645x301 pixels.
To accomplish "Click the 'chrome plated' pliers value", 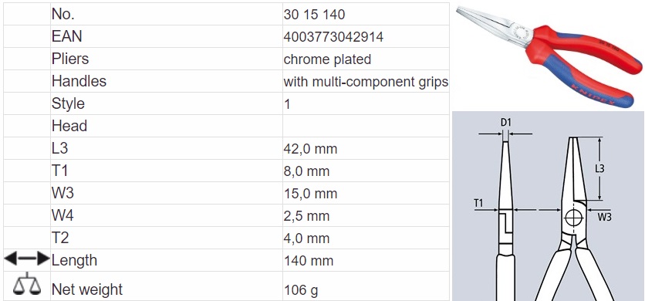I will pyautogui.click(x=327, y=59).
